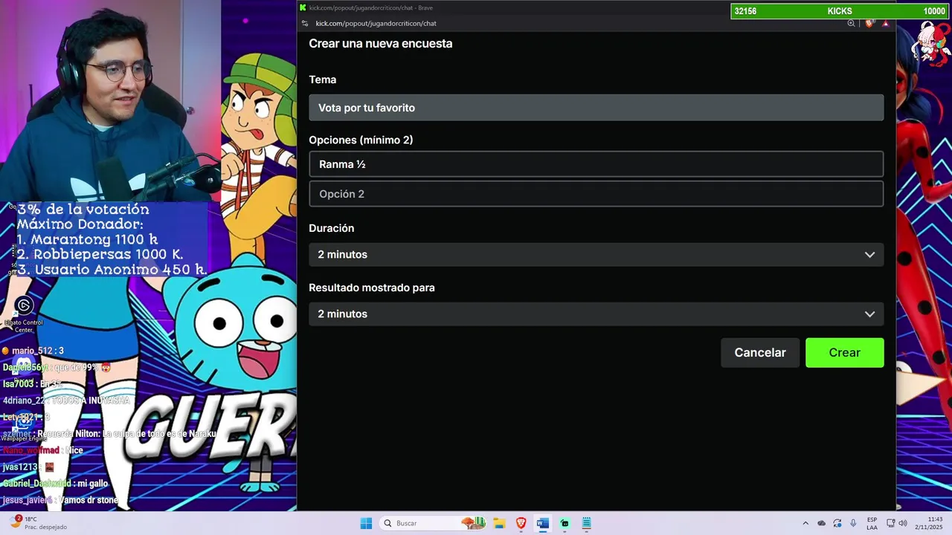Click the kick.com popout address bar URL
The width and height of the screenshot is (952, 535).
[x=376, y=24]
